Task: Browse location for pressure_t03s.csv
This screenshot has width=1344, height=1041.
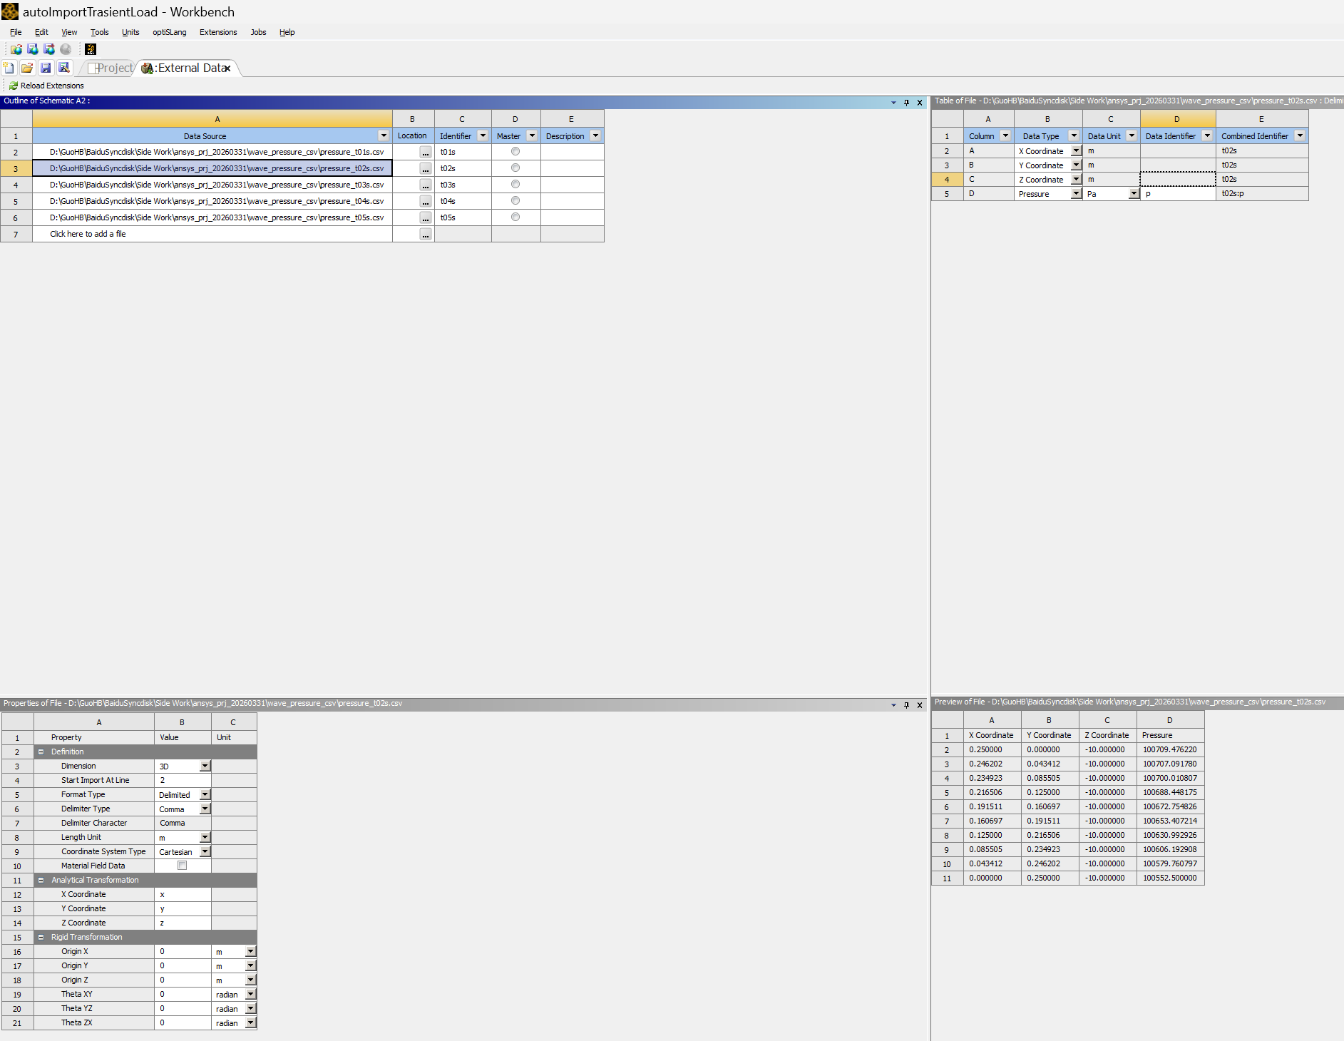Action: tap(426, 185)
